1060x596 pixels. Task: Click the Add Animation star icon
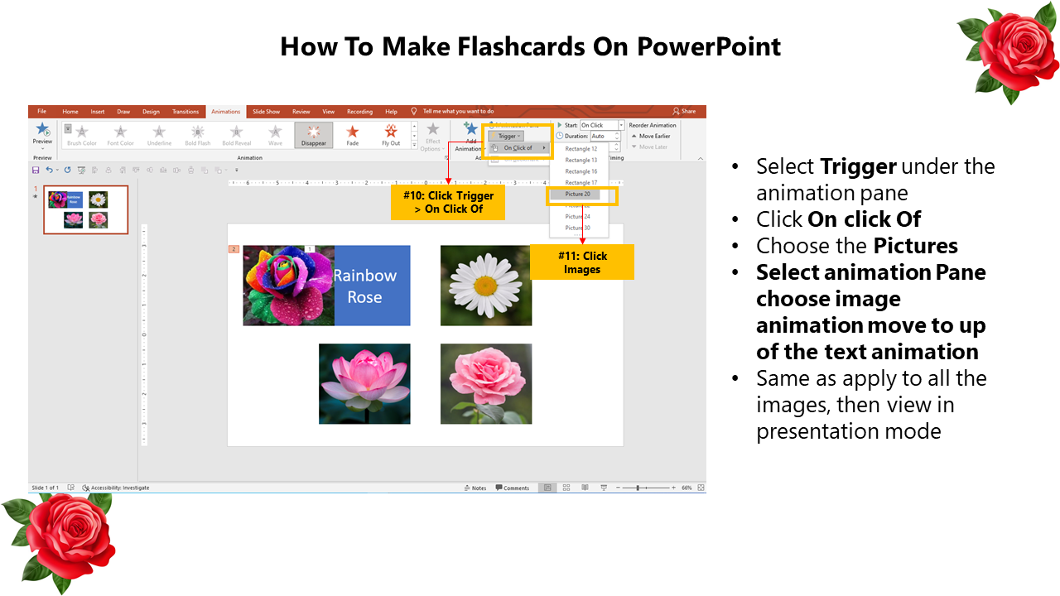(471, 128)
